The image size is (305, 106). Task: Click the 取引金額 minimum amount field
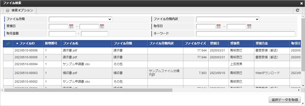pos(62,34)
